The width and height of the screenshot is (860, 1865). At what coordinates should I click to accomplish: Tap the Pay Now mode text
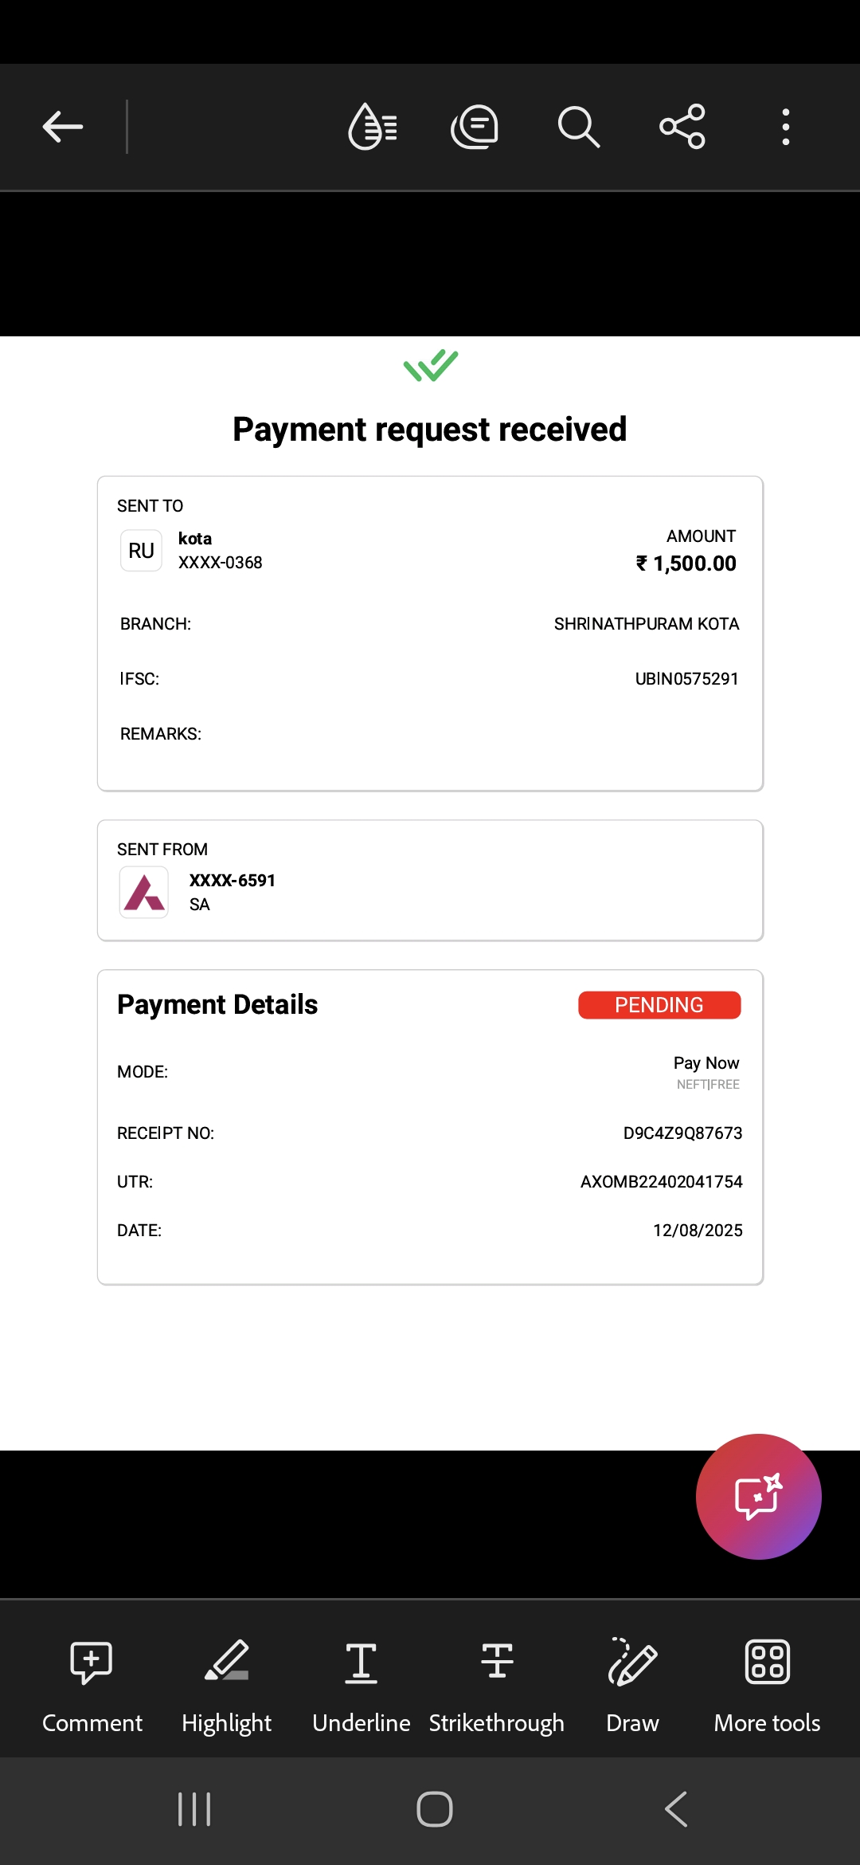coord(706,1063)
